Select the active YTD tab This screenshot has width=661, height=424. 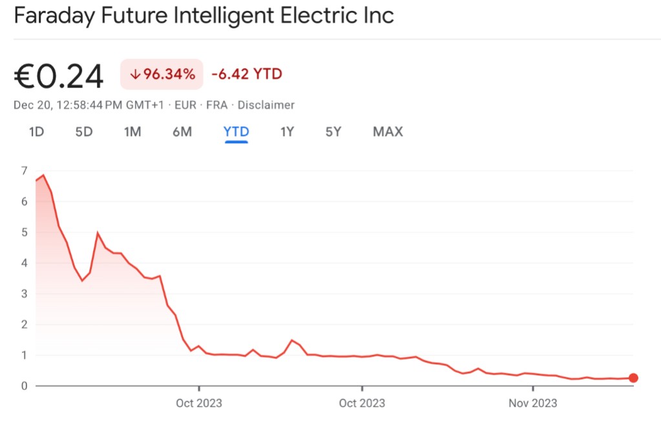(236, 132)
